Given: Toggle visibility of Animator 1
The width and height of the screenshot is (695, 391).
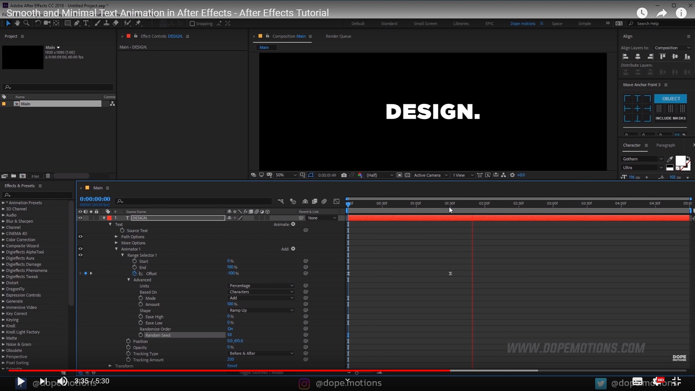Looking at the screenshot, I should (x=80, y=249).
